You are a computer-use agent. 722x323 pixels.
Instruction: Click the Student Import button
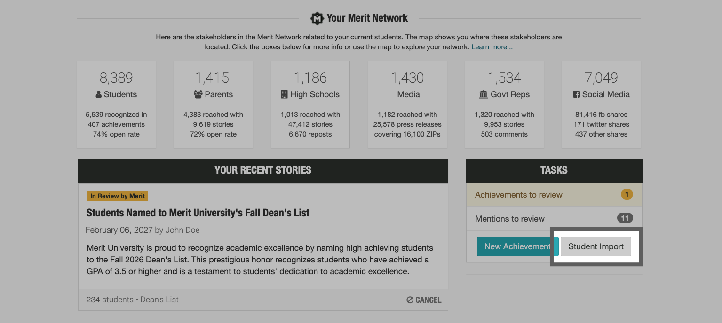(x=595, y=246)
